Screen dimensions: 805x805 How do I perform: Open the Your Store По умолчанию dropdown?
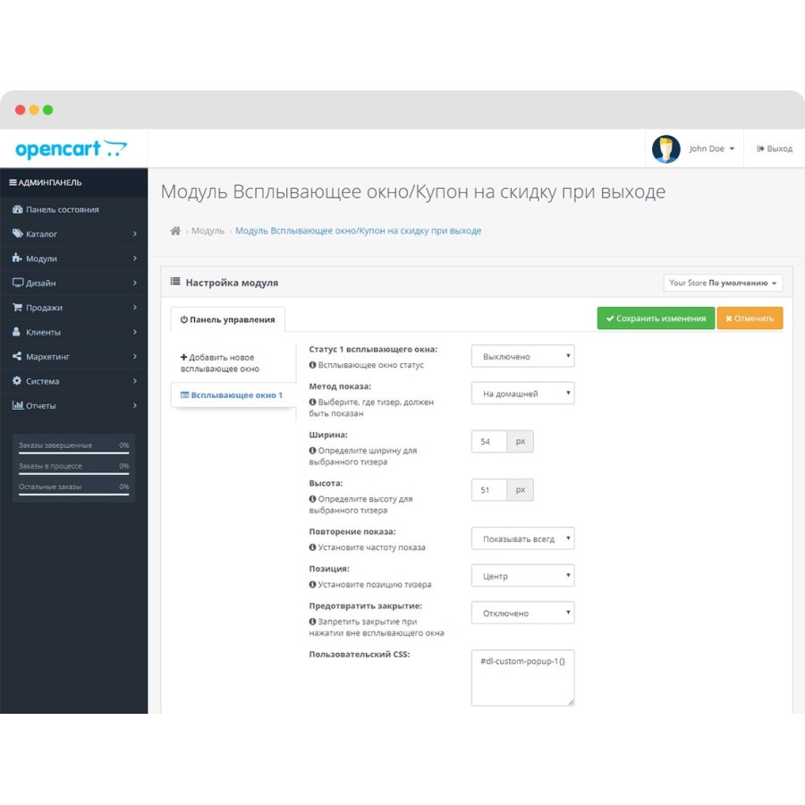(x=723, y=283)
